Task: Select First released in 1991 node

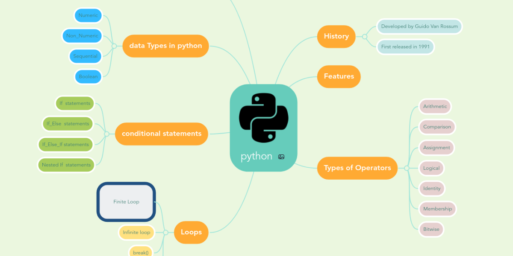Action: (405, 47)
